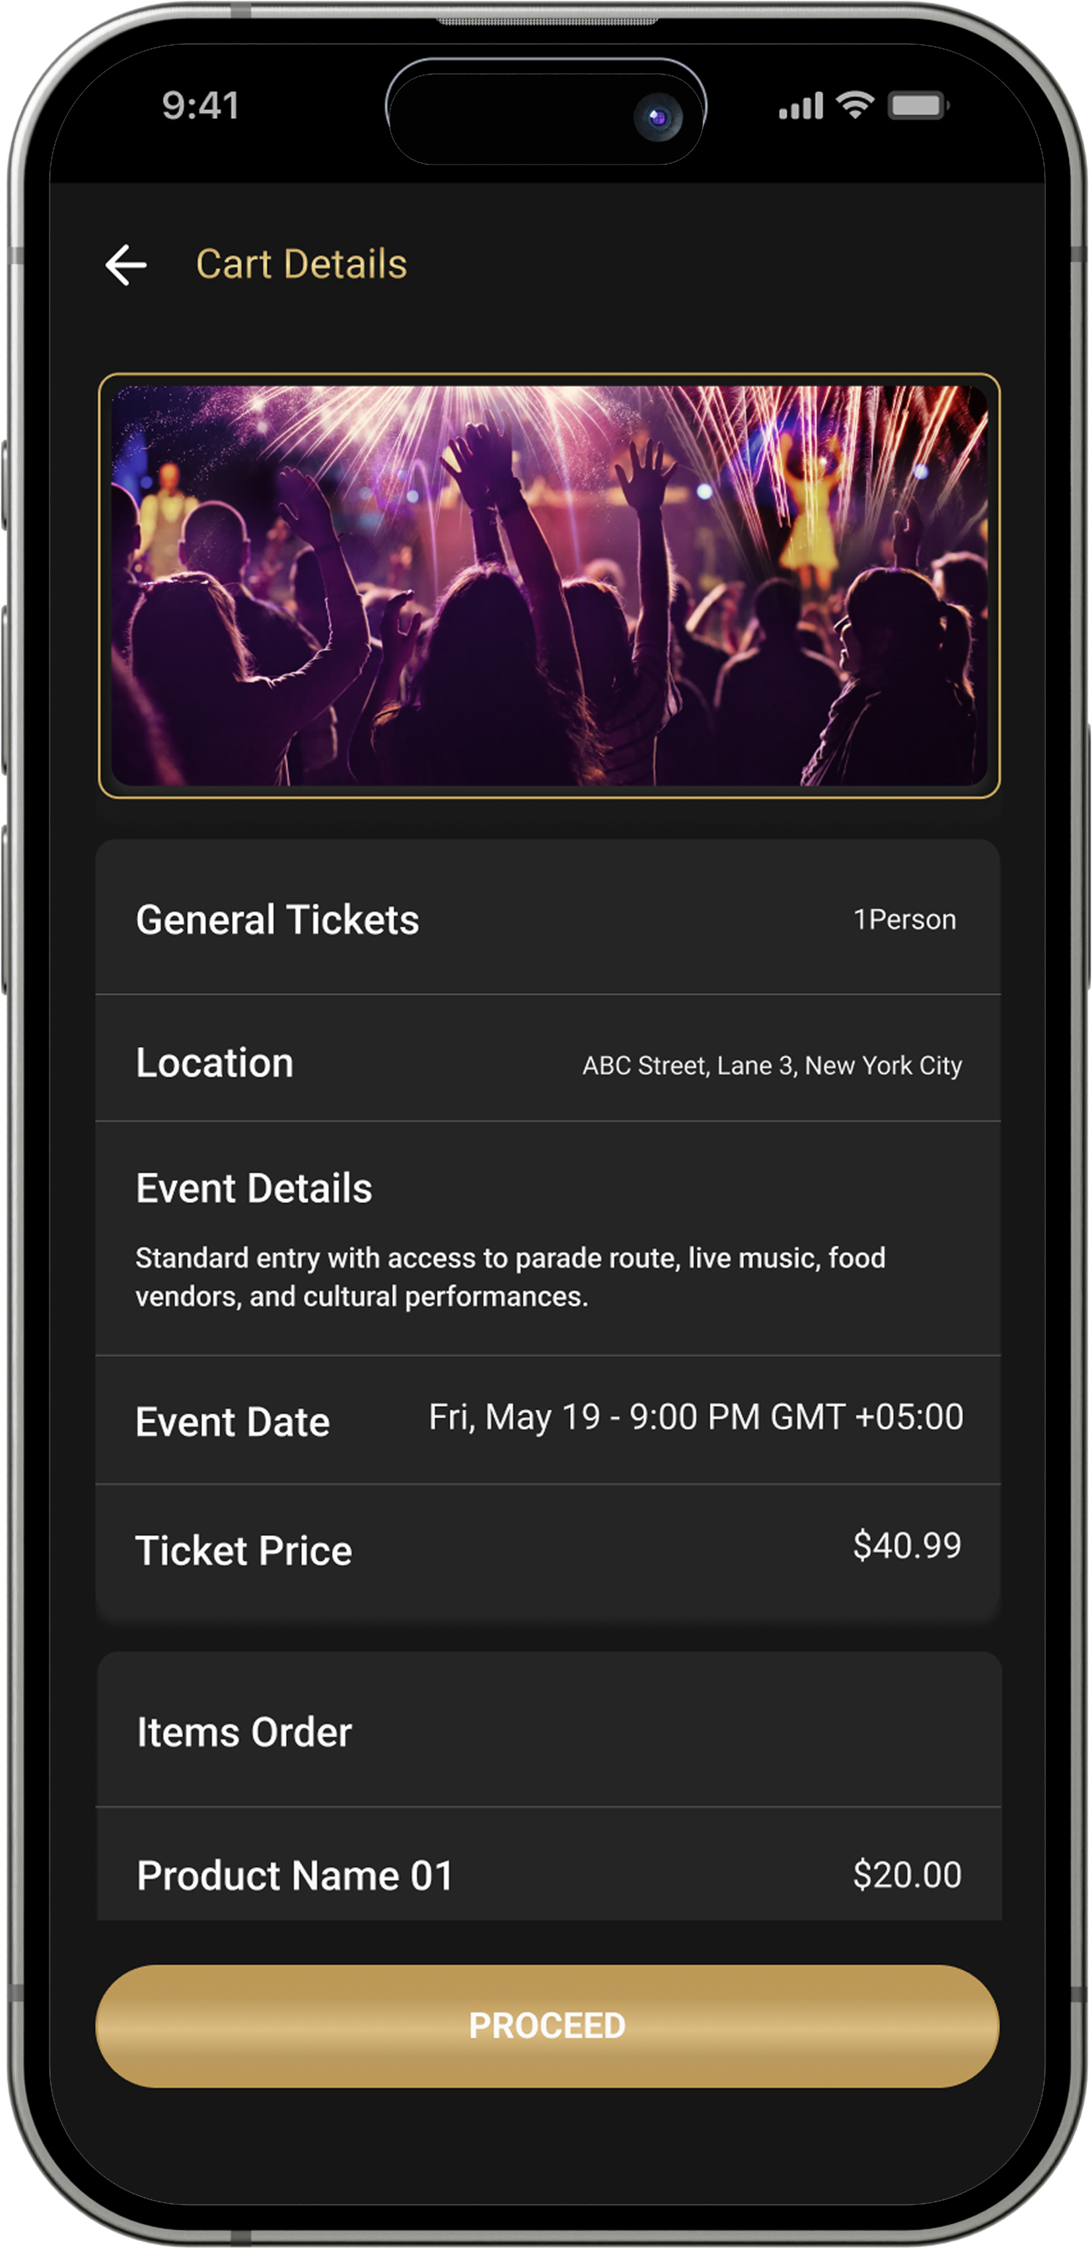This screenshot has width=1092, height=2249.
Task: Tap the $40.99 ticket price
Action: click(907, 1545)
